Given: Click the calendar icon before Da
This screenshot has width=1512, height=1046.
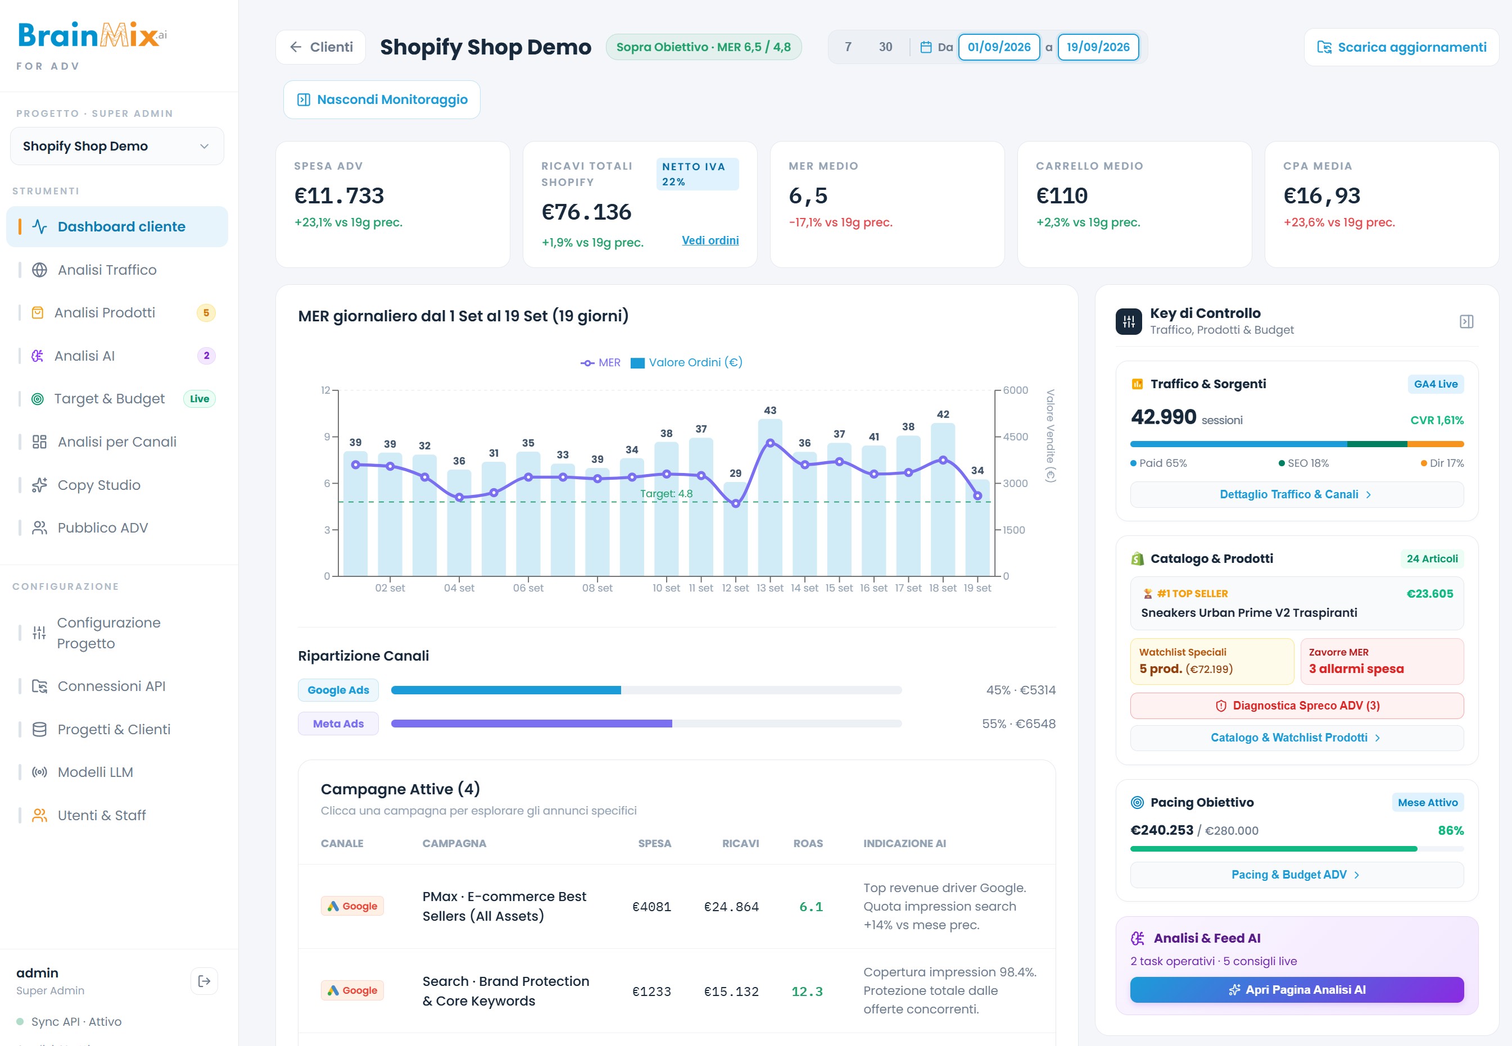Looking at the screenshot, I should tap(926, 47).
